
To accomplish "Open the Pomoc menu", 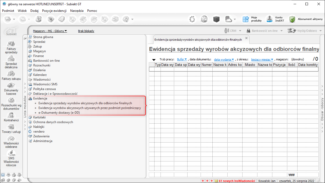I will (92, 11).
